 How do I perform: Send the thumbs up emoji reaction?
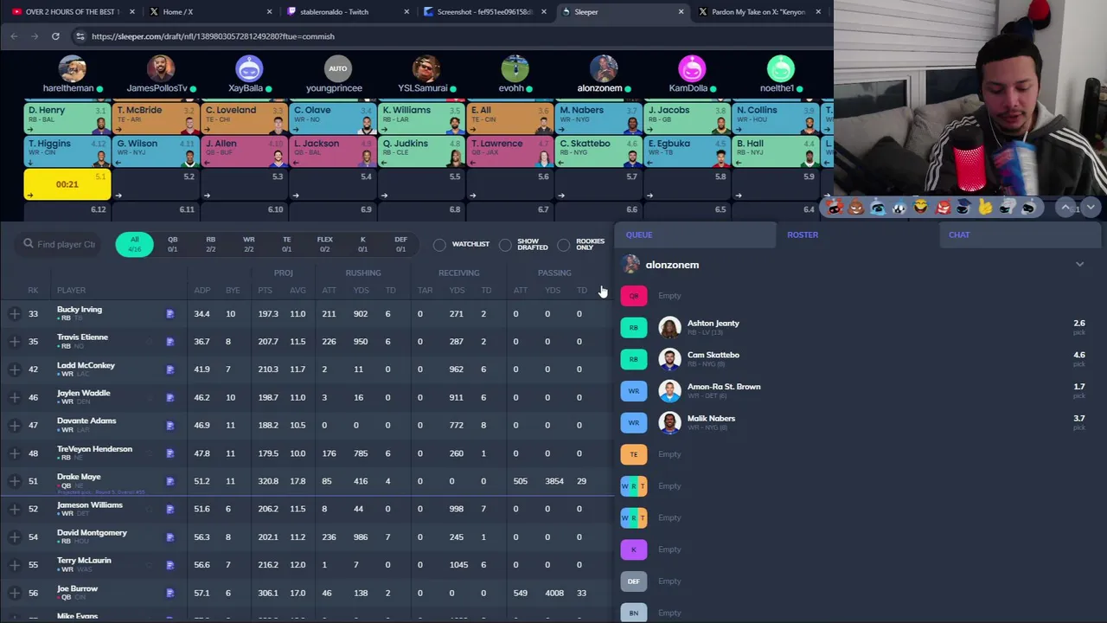pos(985,208)
